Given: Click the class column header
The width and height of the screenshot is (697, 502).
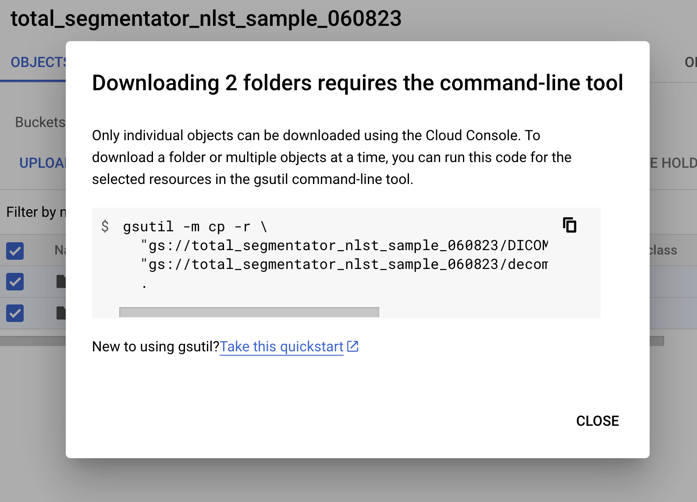Looking at the screenshot, I should click(x=664, y=250).
